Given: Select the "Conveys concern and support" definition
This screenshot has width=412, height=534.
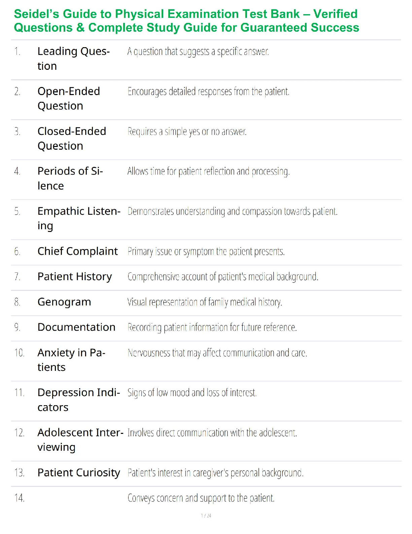Looking at the screenshot, I should (201, 498).
